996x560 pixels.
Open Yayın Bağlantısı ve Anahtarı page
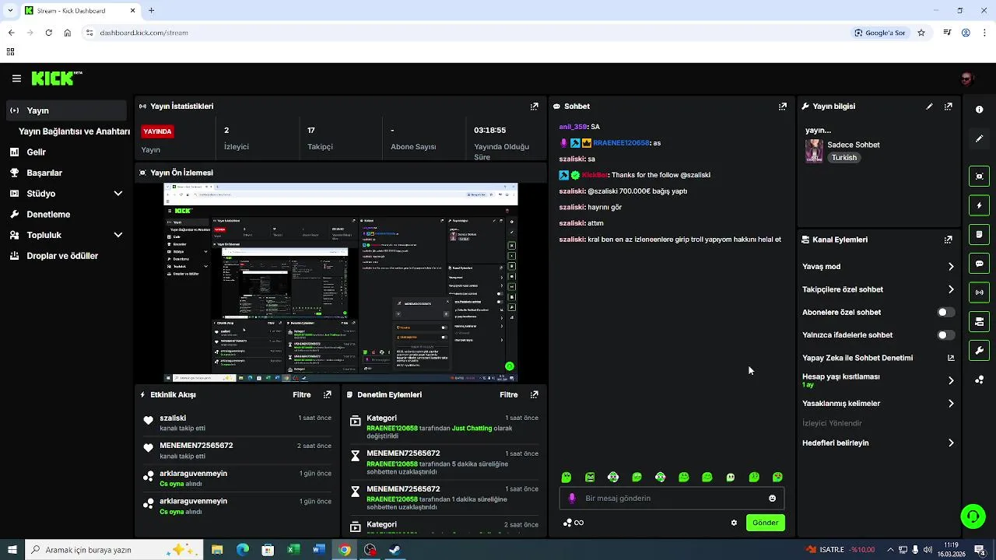click(74, 131)
